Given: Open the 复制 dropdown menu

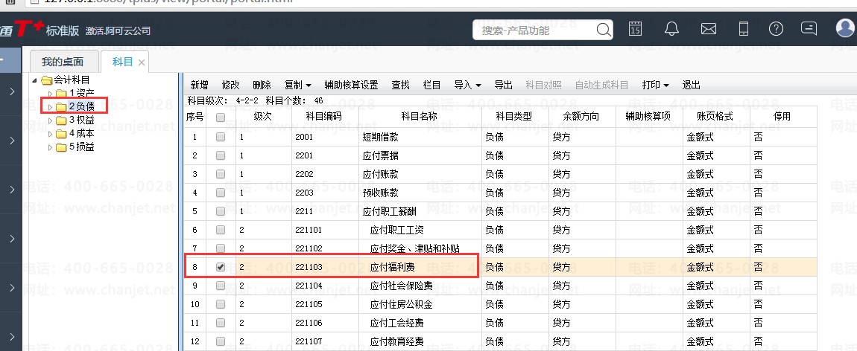Looking at the screenshot, I should (298, 85).
